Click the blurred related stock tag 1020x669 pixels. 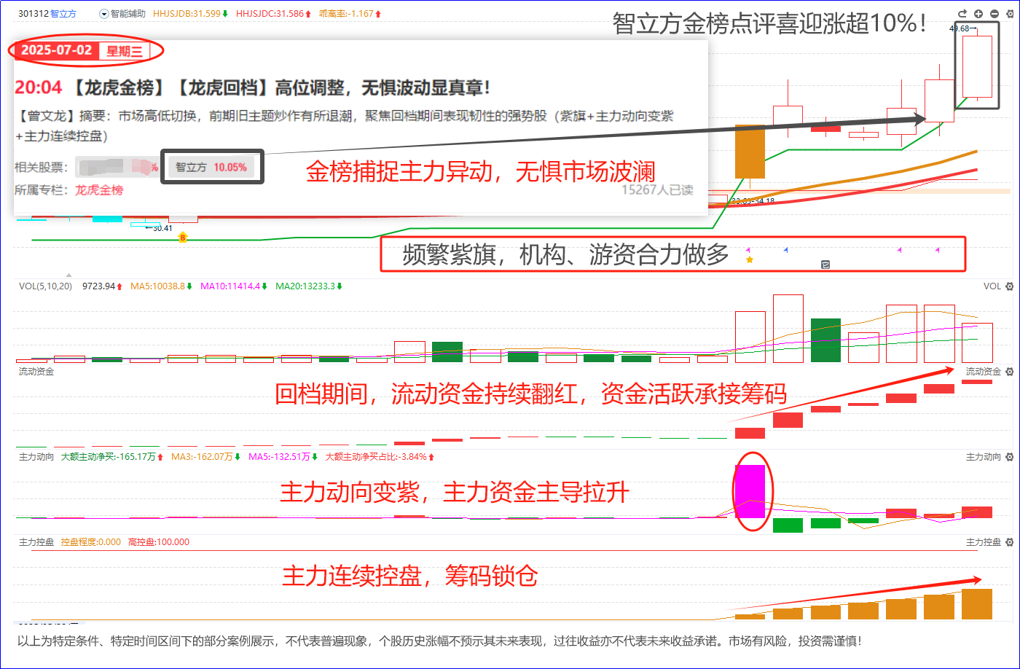coord(117,167)
